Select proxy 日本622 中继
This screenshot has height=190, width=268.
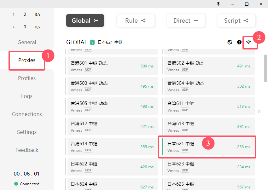[113, 167]
